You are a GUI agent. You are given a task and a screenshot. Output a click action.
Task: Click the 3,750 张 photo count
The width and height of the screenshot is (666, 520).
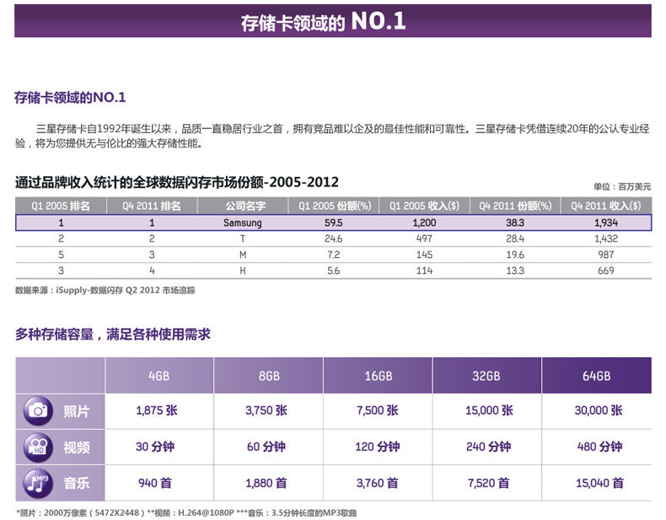pyautogui.click(x=266, y=410)
